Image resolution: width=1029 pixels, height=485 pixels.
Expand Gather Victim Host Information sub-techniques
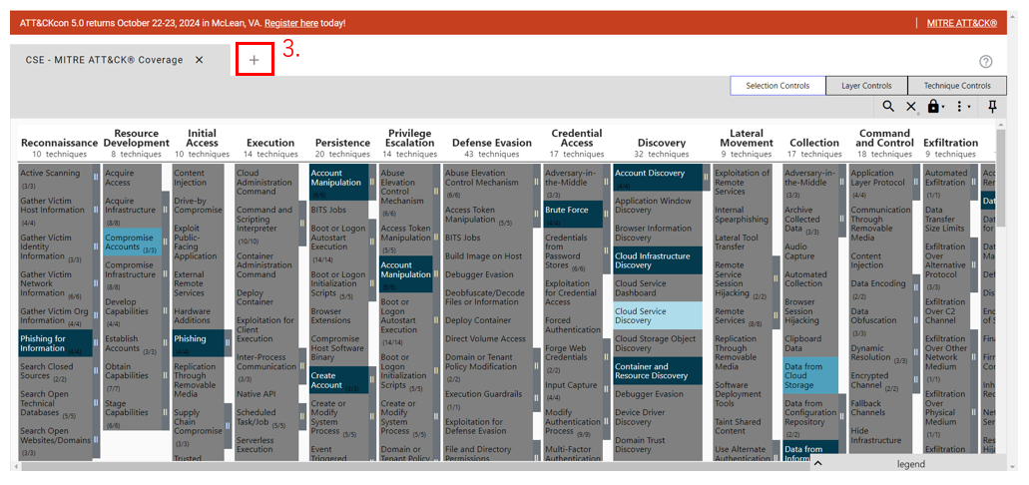[96, 210]
